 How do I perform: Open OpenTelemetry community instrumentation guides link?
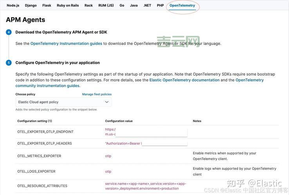(x=249, y=80)
